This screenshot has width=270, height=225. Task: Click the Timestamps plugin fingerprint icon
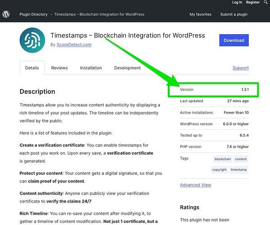click(x=32, y=40)
